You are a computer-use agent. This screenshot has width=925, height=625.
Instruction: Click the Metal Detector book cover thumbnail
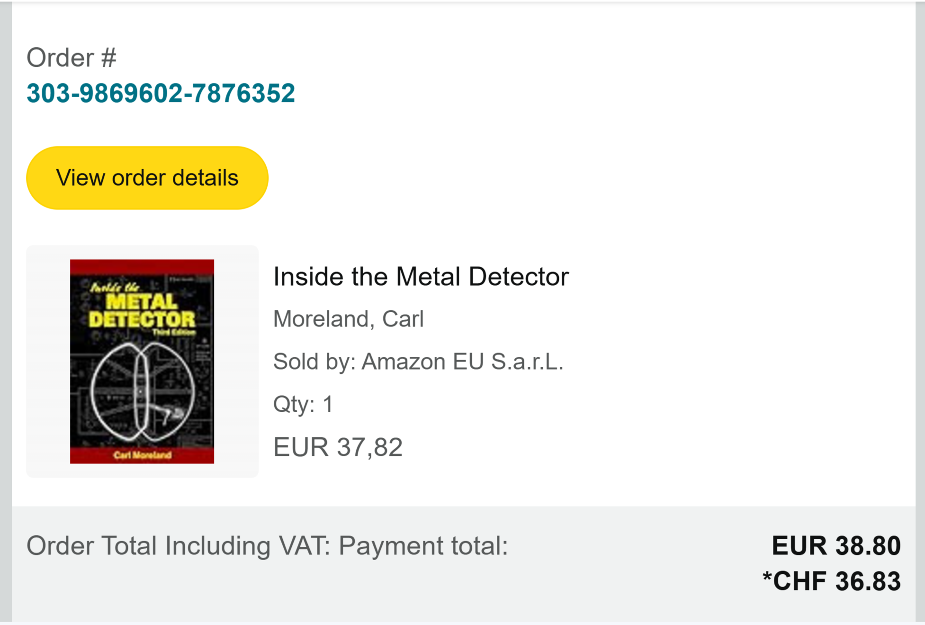(x=142, y=361)
